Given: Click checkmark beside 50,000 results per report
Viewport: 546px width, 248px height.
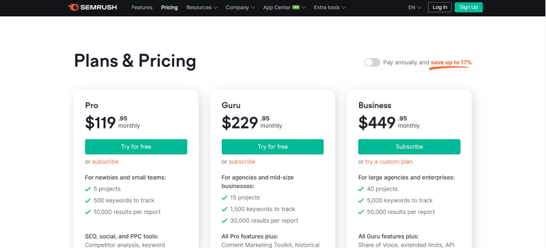Looking at the screenshot, I should coord(361,212).
